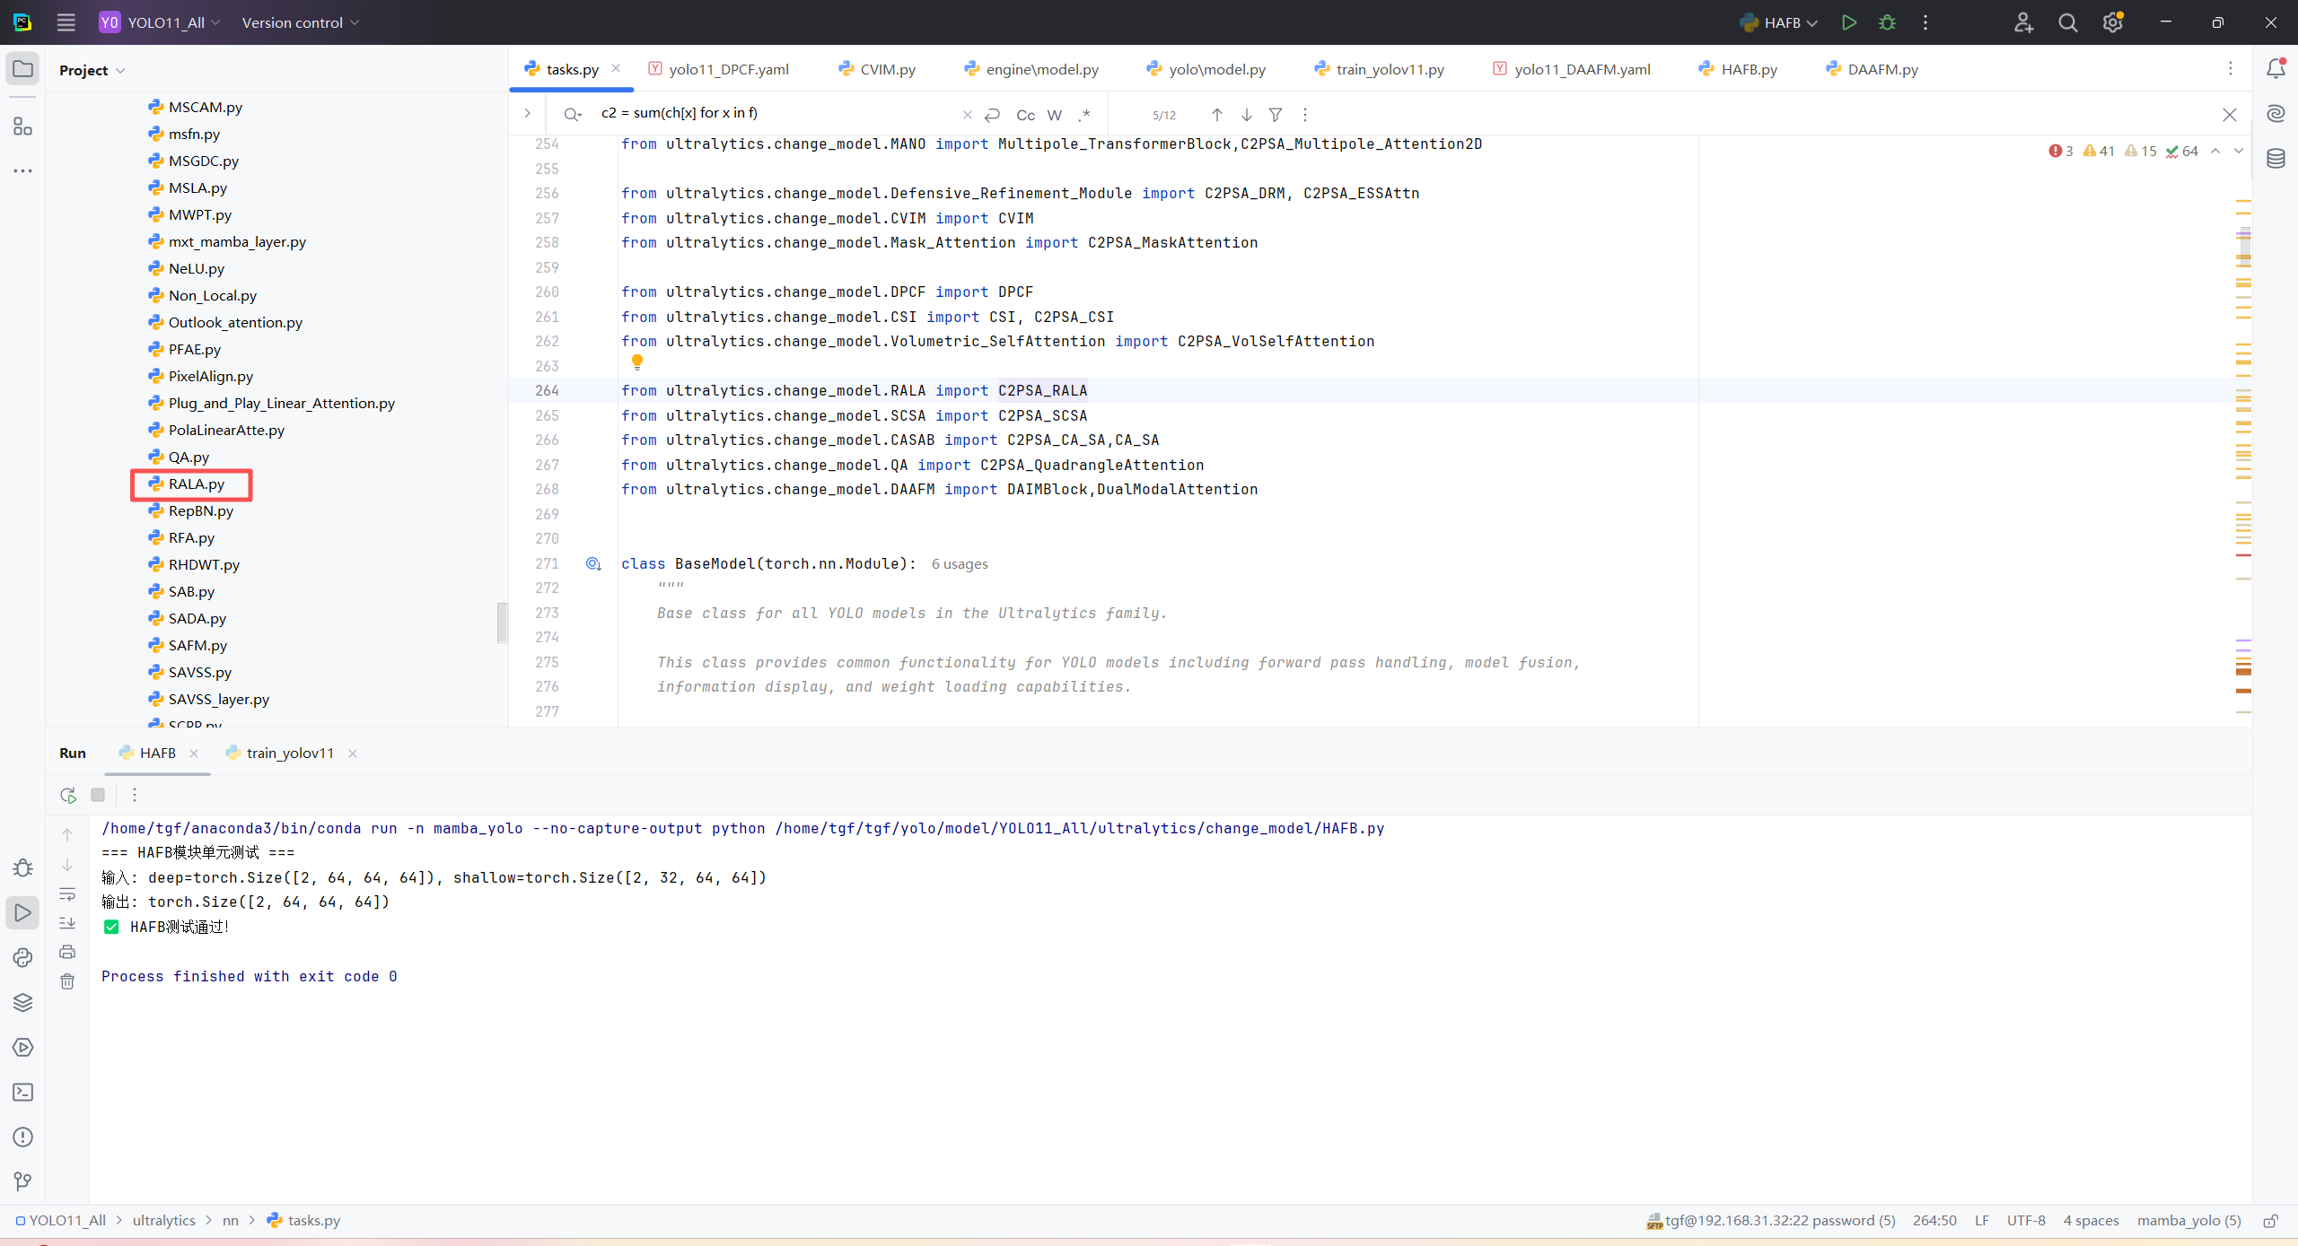Switch to the CVIM.py editor tab

tap(877, 69)
